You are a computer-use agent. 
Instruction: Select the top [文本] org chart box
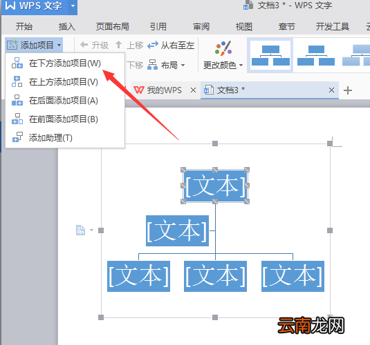pyautogui.click(x=215, y=186)
